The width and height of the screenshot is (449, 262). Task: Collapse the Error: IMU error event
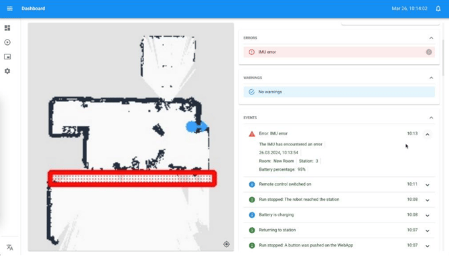(428, 134)
